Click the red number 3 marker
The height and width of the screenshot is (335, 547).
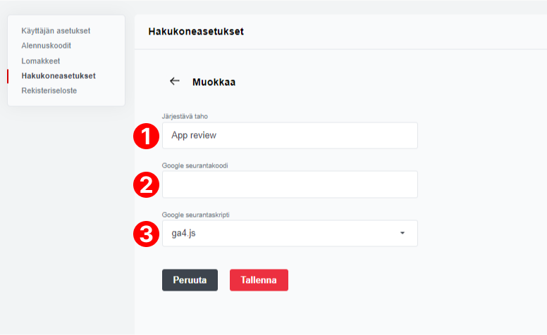click(x=146, y=234)
